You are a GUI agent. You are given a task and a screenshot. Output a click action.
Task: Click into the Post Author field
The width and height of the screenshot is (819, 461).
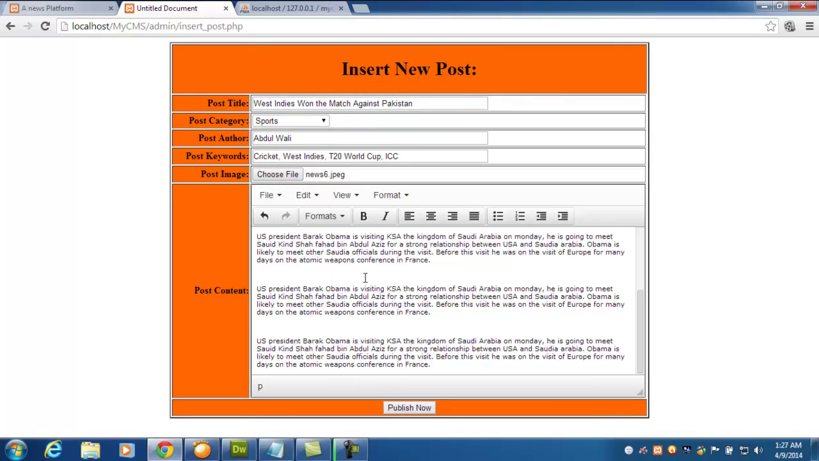click(x=370, y=138)
